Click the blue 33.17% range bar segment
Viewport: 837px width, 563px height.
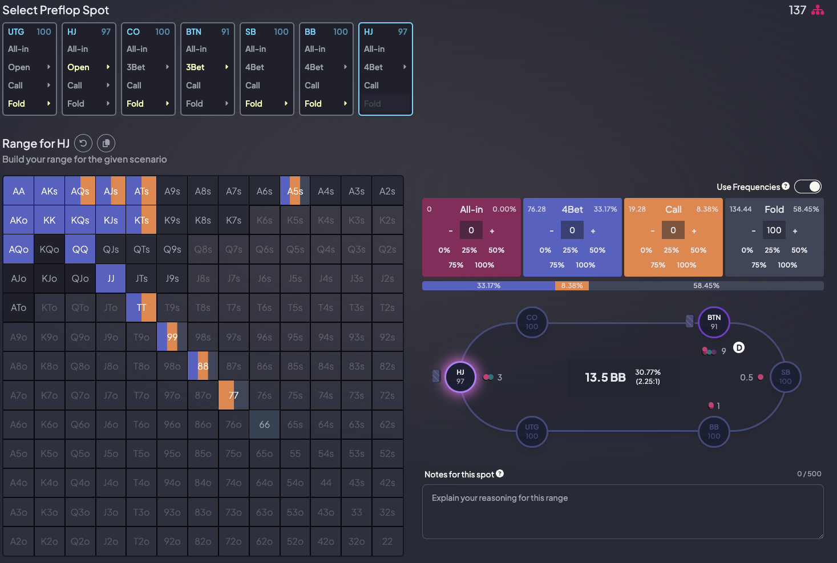[488, 286]
